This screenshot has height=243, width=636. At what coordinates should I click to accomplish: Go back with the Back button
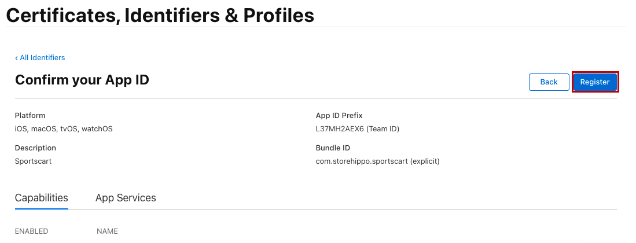[549, 82]
